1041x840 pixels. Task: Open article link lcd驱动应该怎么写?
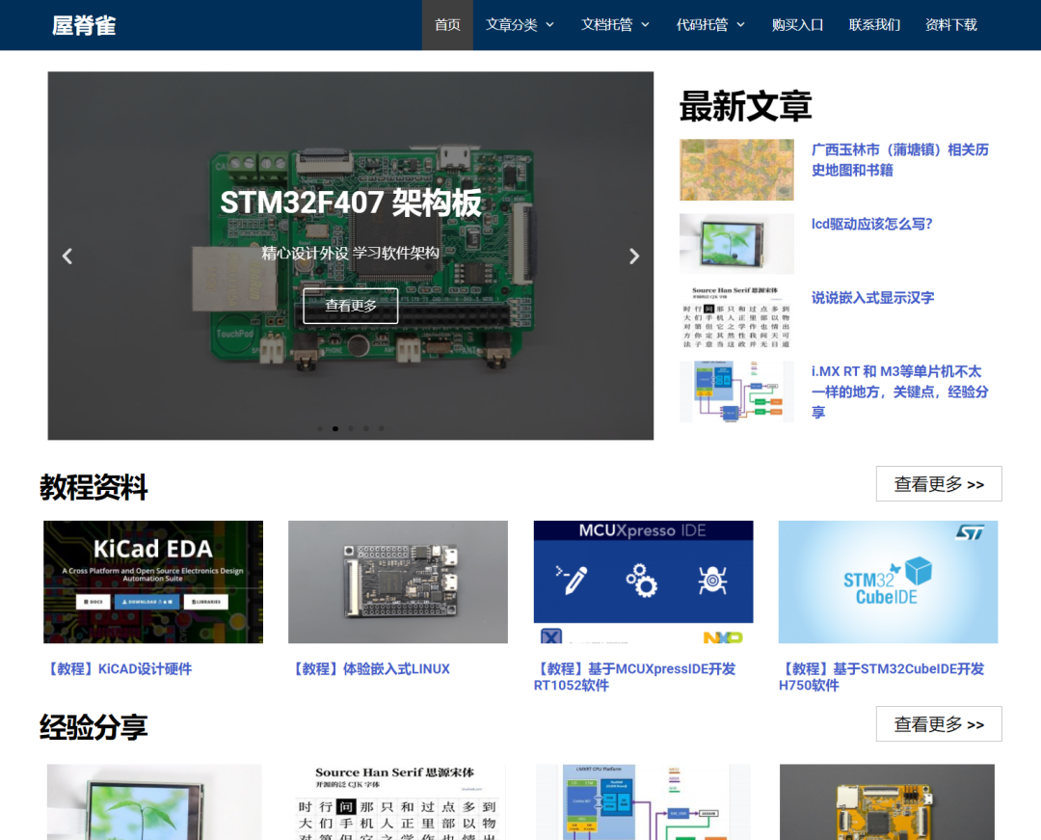pos(871,224)
